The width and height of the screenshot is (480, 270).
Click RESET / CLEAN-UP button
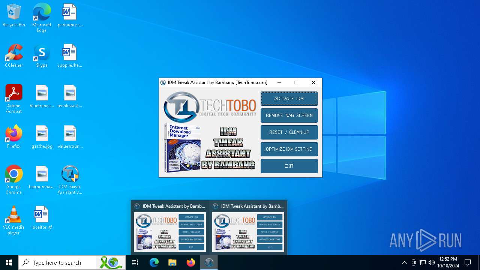[289, 132]
